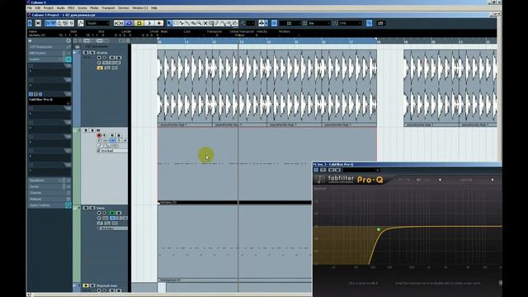Solo the bass track
This screenshot has width=528, height=297.
coord(92,208)
